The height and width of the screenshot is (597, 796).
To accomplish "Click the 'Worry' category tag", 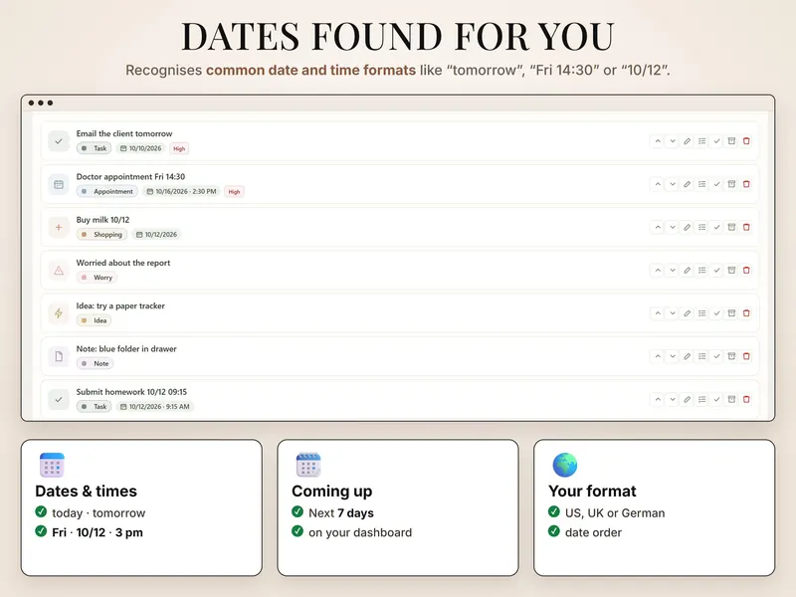I will [x=97, y=278].
